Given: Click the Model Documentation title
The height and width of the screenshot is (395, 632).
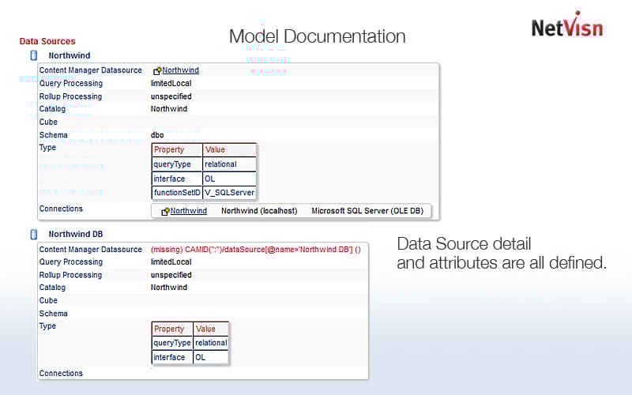Looking at the screenshot, I should click(x=318, y=36).
